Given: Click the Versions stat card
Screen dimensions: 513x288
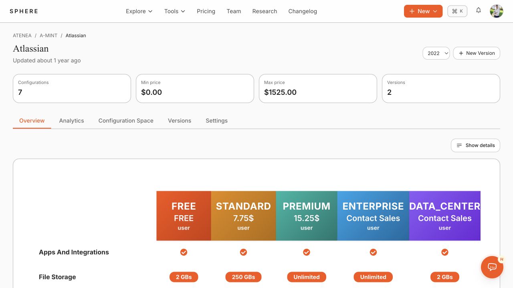Looking at the screenshot, I should pos(441,88).
